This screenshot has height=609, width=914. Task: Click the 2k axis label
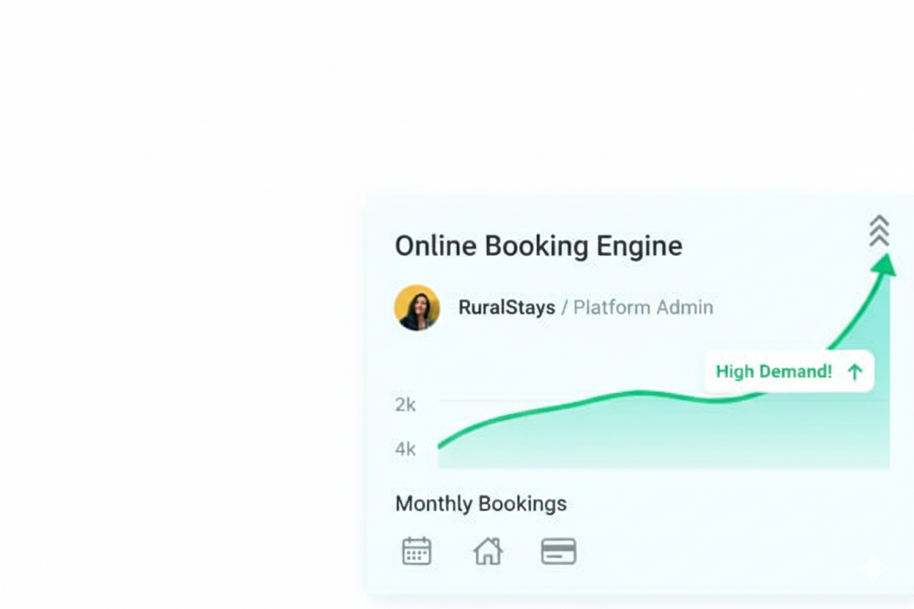point(405,404)
